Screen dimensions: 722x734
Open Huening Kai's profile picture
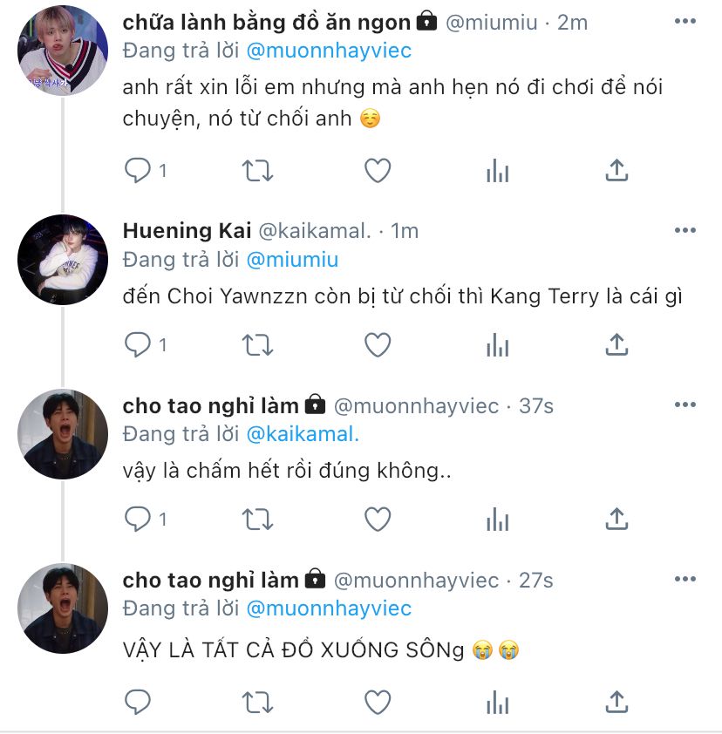(x=63, y=259)
